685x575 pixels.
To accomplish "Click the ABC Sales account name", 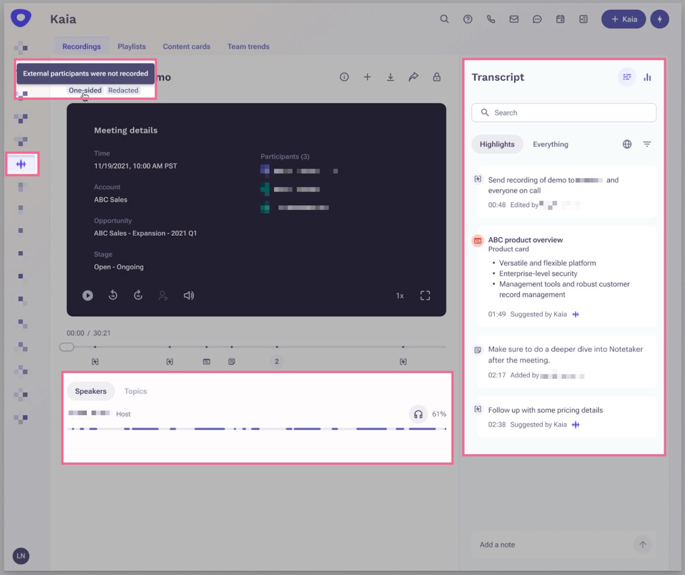I will coord(110,199).
